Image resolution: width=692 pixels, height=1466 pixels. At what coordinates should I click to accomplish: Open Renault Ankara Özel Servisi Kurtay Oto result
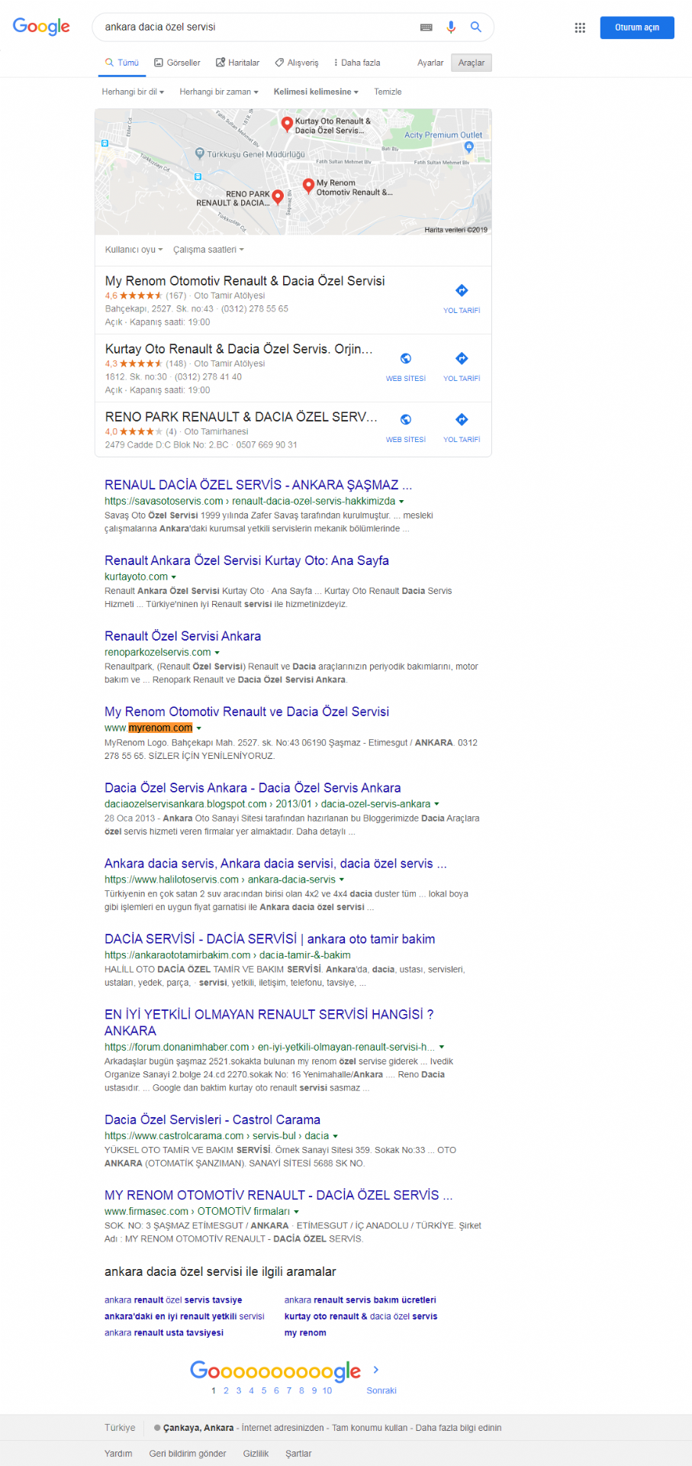[x=246, y=560]
